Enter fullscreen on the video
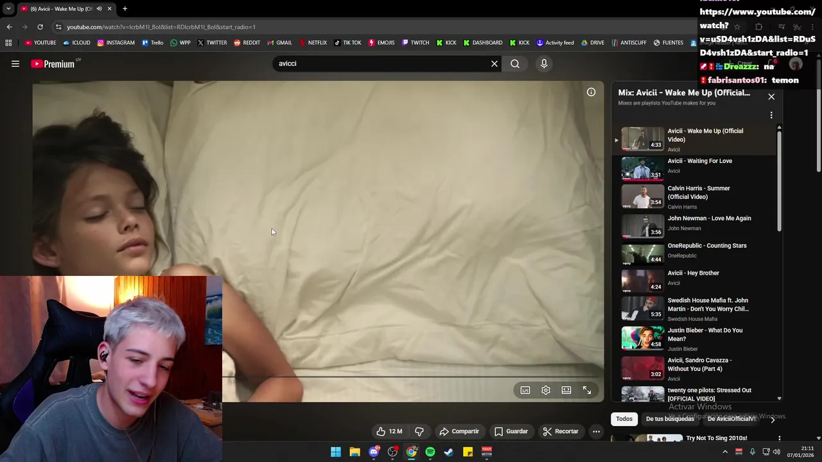822x462 pixels. 587,390
